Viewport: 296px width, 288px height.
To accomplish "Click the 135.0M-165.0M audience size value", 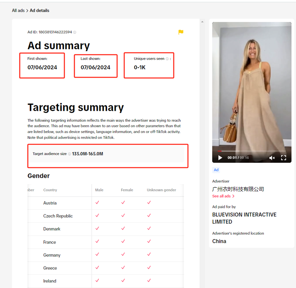I will pos(88,154).
